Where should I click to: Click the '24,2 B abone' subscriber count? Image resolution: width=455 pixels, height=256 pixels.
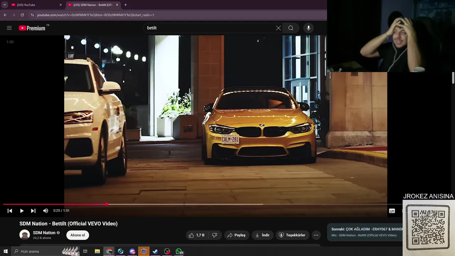(x=42, y=238)
